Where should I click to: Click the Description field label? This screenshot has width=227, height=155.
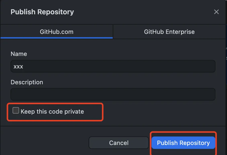[27, 82]
